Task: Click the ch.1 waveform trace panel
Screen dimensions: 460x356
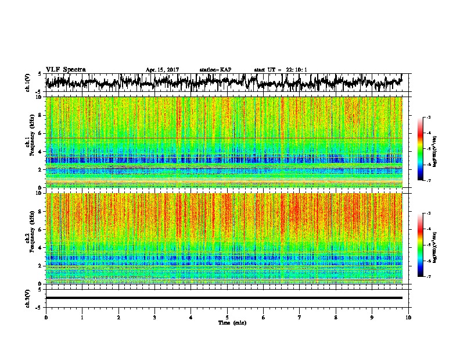Action: point(227,83)
